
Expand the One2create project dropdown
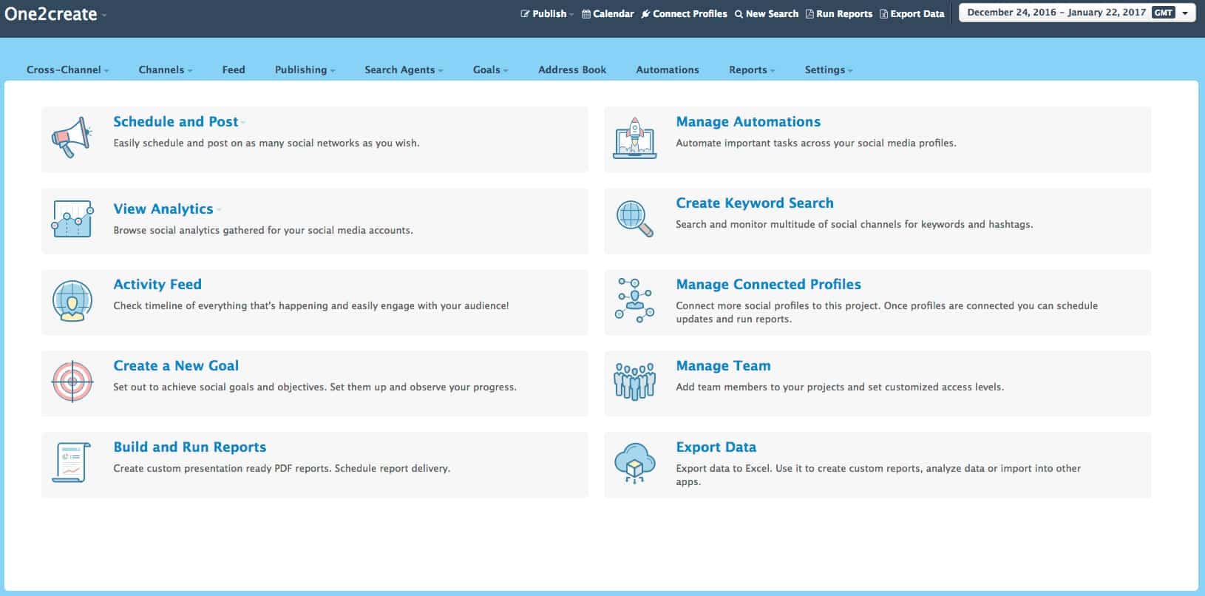tap(55, 14)
